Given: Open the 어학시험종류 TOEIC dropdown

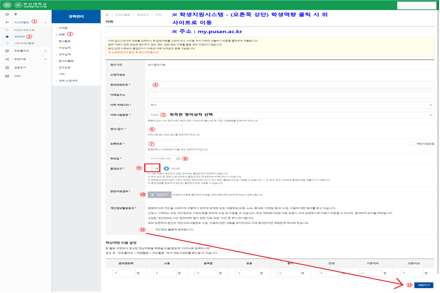Looking at the screenshot, I should coord(291,115).
